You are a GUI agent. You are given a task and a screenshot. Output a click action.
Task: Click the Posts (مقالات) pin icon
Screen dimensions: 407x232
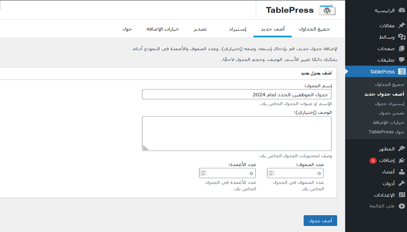[x=402, y=25]
